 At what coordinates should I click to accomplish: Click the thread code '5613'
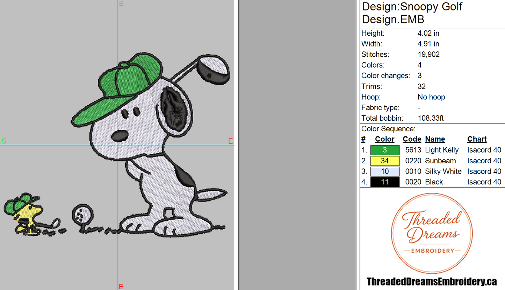pyautogui.click(x=413, y=150)
